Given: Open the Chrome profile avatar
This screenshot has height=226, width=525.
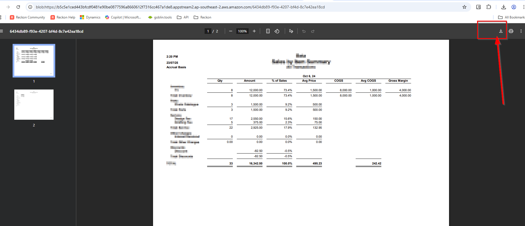Looking at the screenshot, I should [x=514, y=7].
